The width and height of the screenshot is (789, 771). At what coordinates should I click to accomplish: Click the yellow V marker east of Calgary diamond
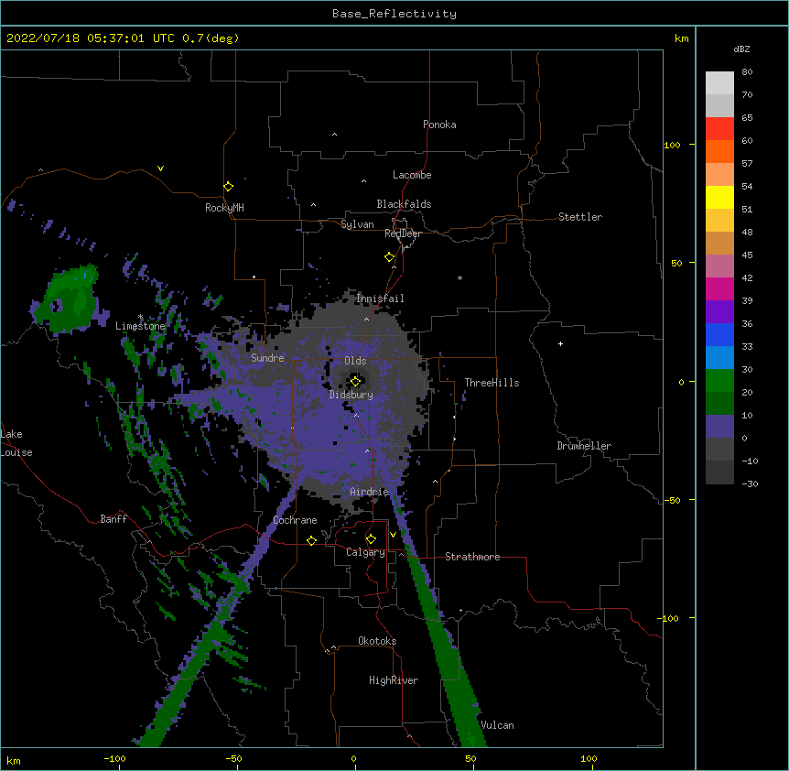coord(393,535)
